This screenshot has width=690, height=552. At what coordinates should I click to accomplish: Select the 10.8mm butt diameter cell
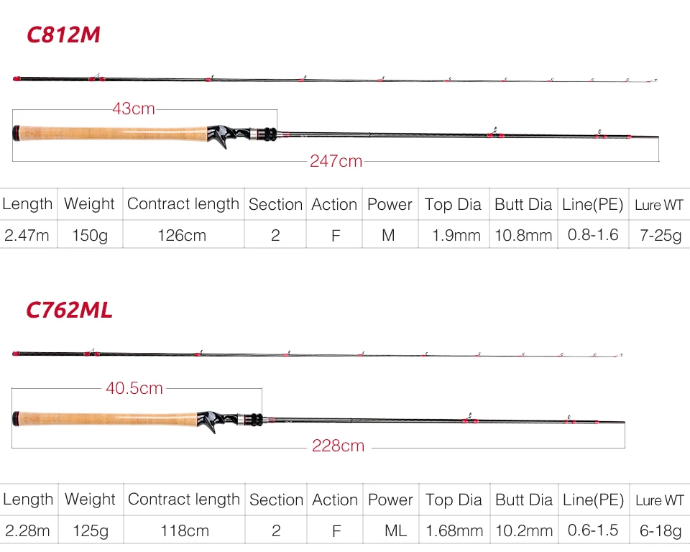(x=523, y=234)
